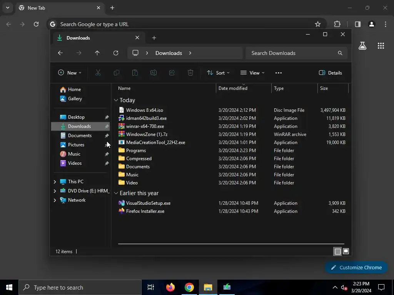Click the Delete trash can icon
The image size is (394, 295).
point(190,73)
